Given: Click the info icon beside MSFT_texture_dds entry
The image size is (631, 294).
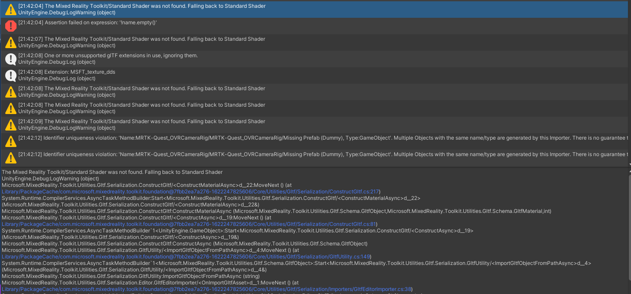Looking at the screenshot, I should (x=10, y=75).
